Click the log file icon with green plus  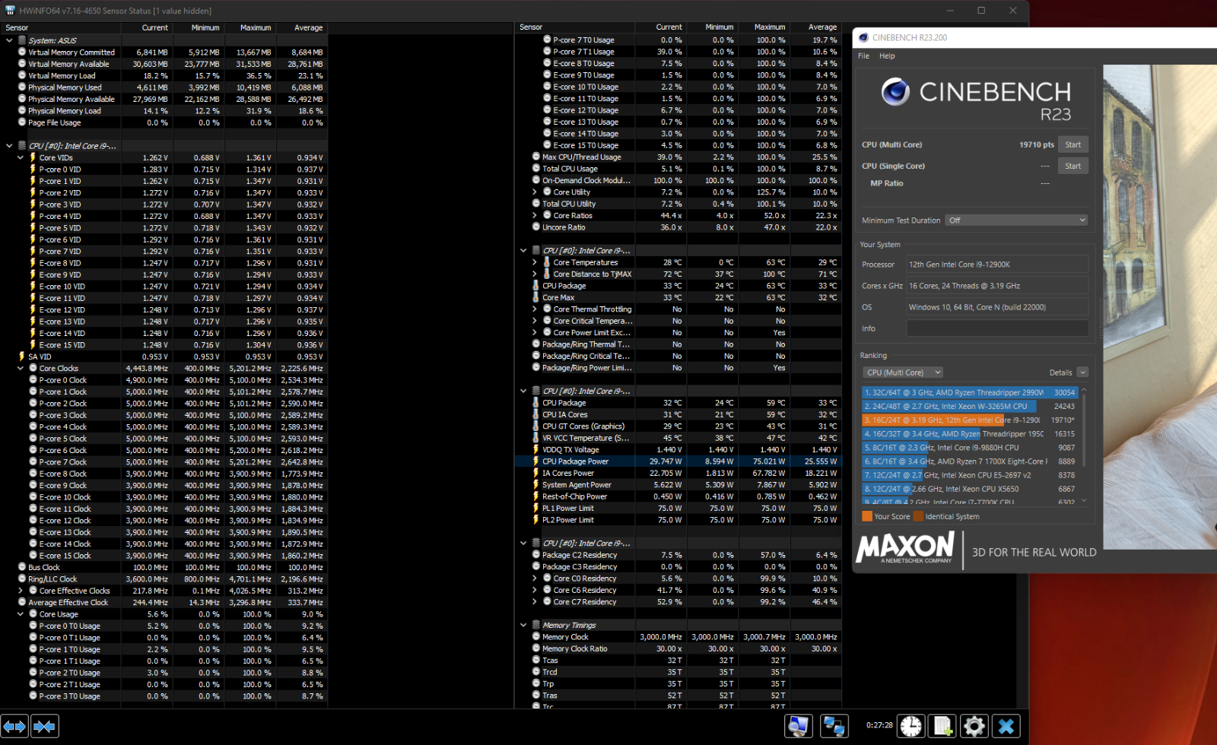pos(942,727)
